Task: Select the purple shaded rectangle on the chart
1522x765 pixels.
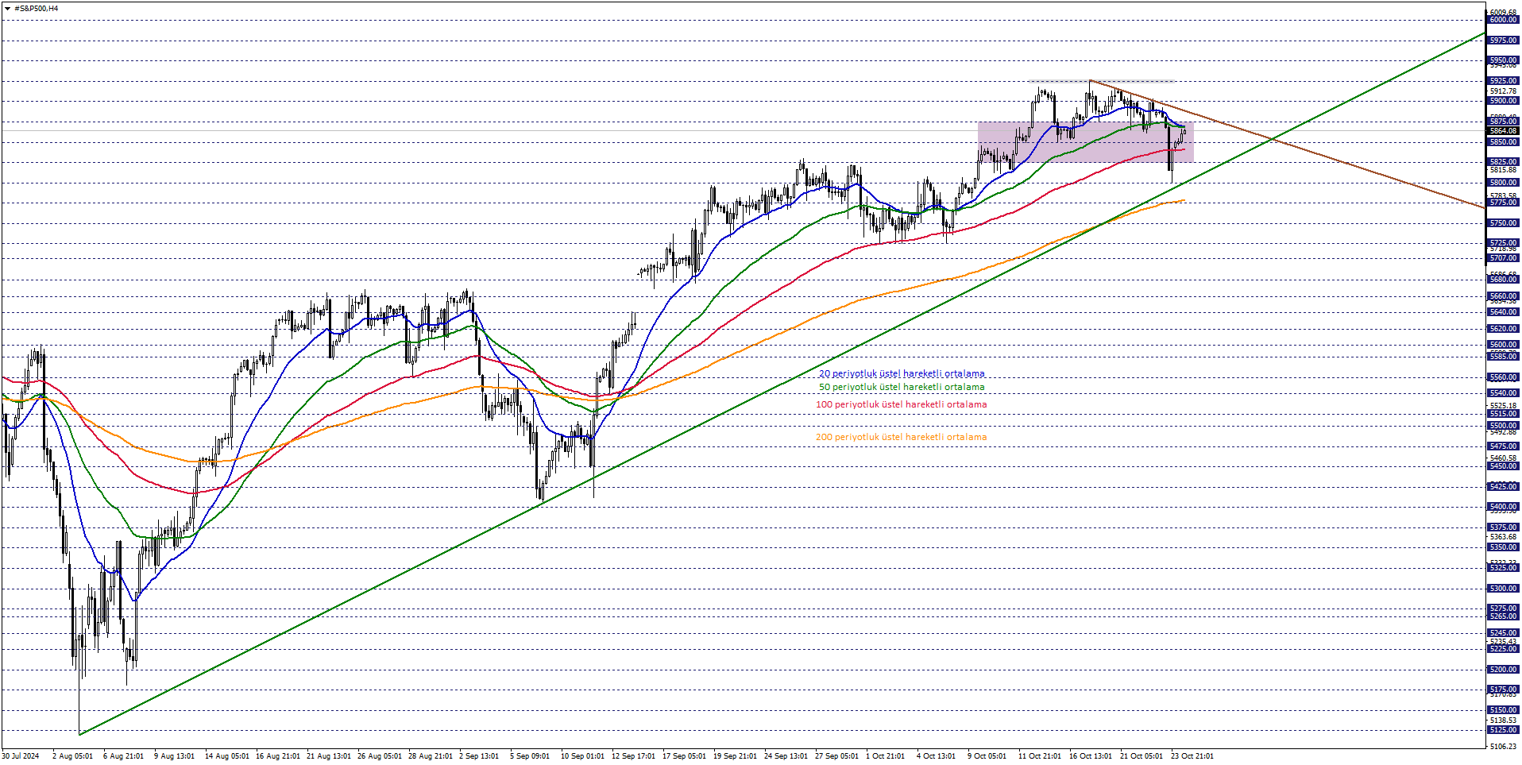Action: [1086, 142]
